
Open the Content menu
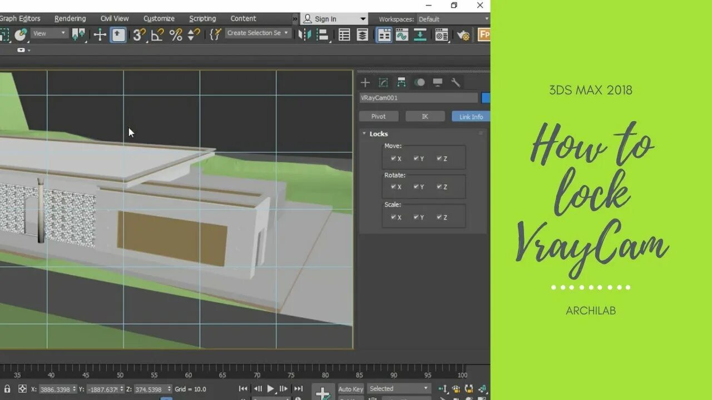(243, 19)
